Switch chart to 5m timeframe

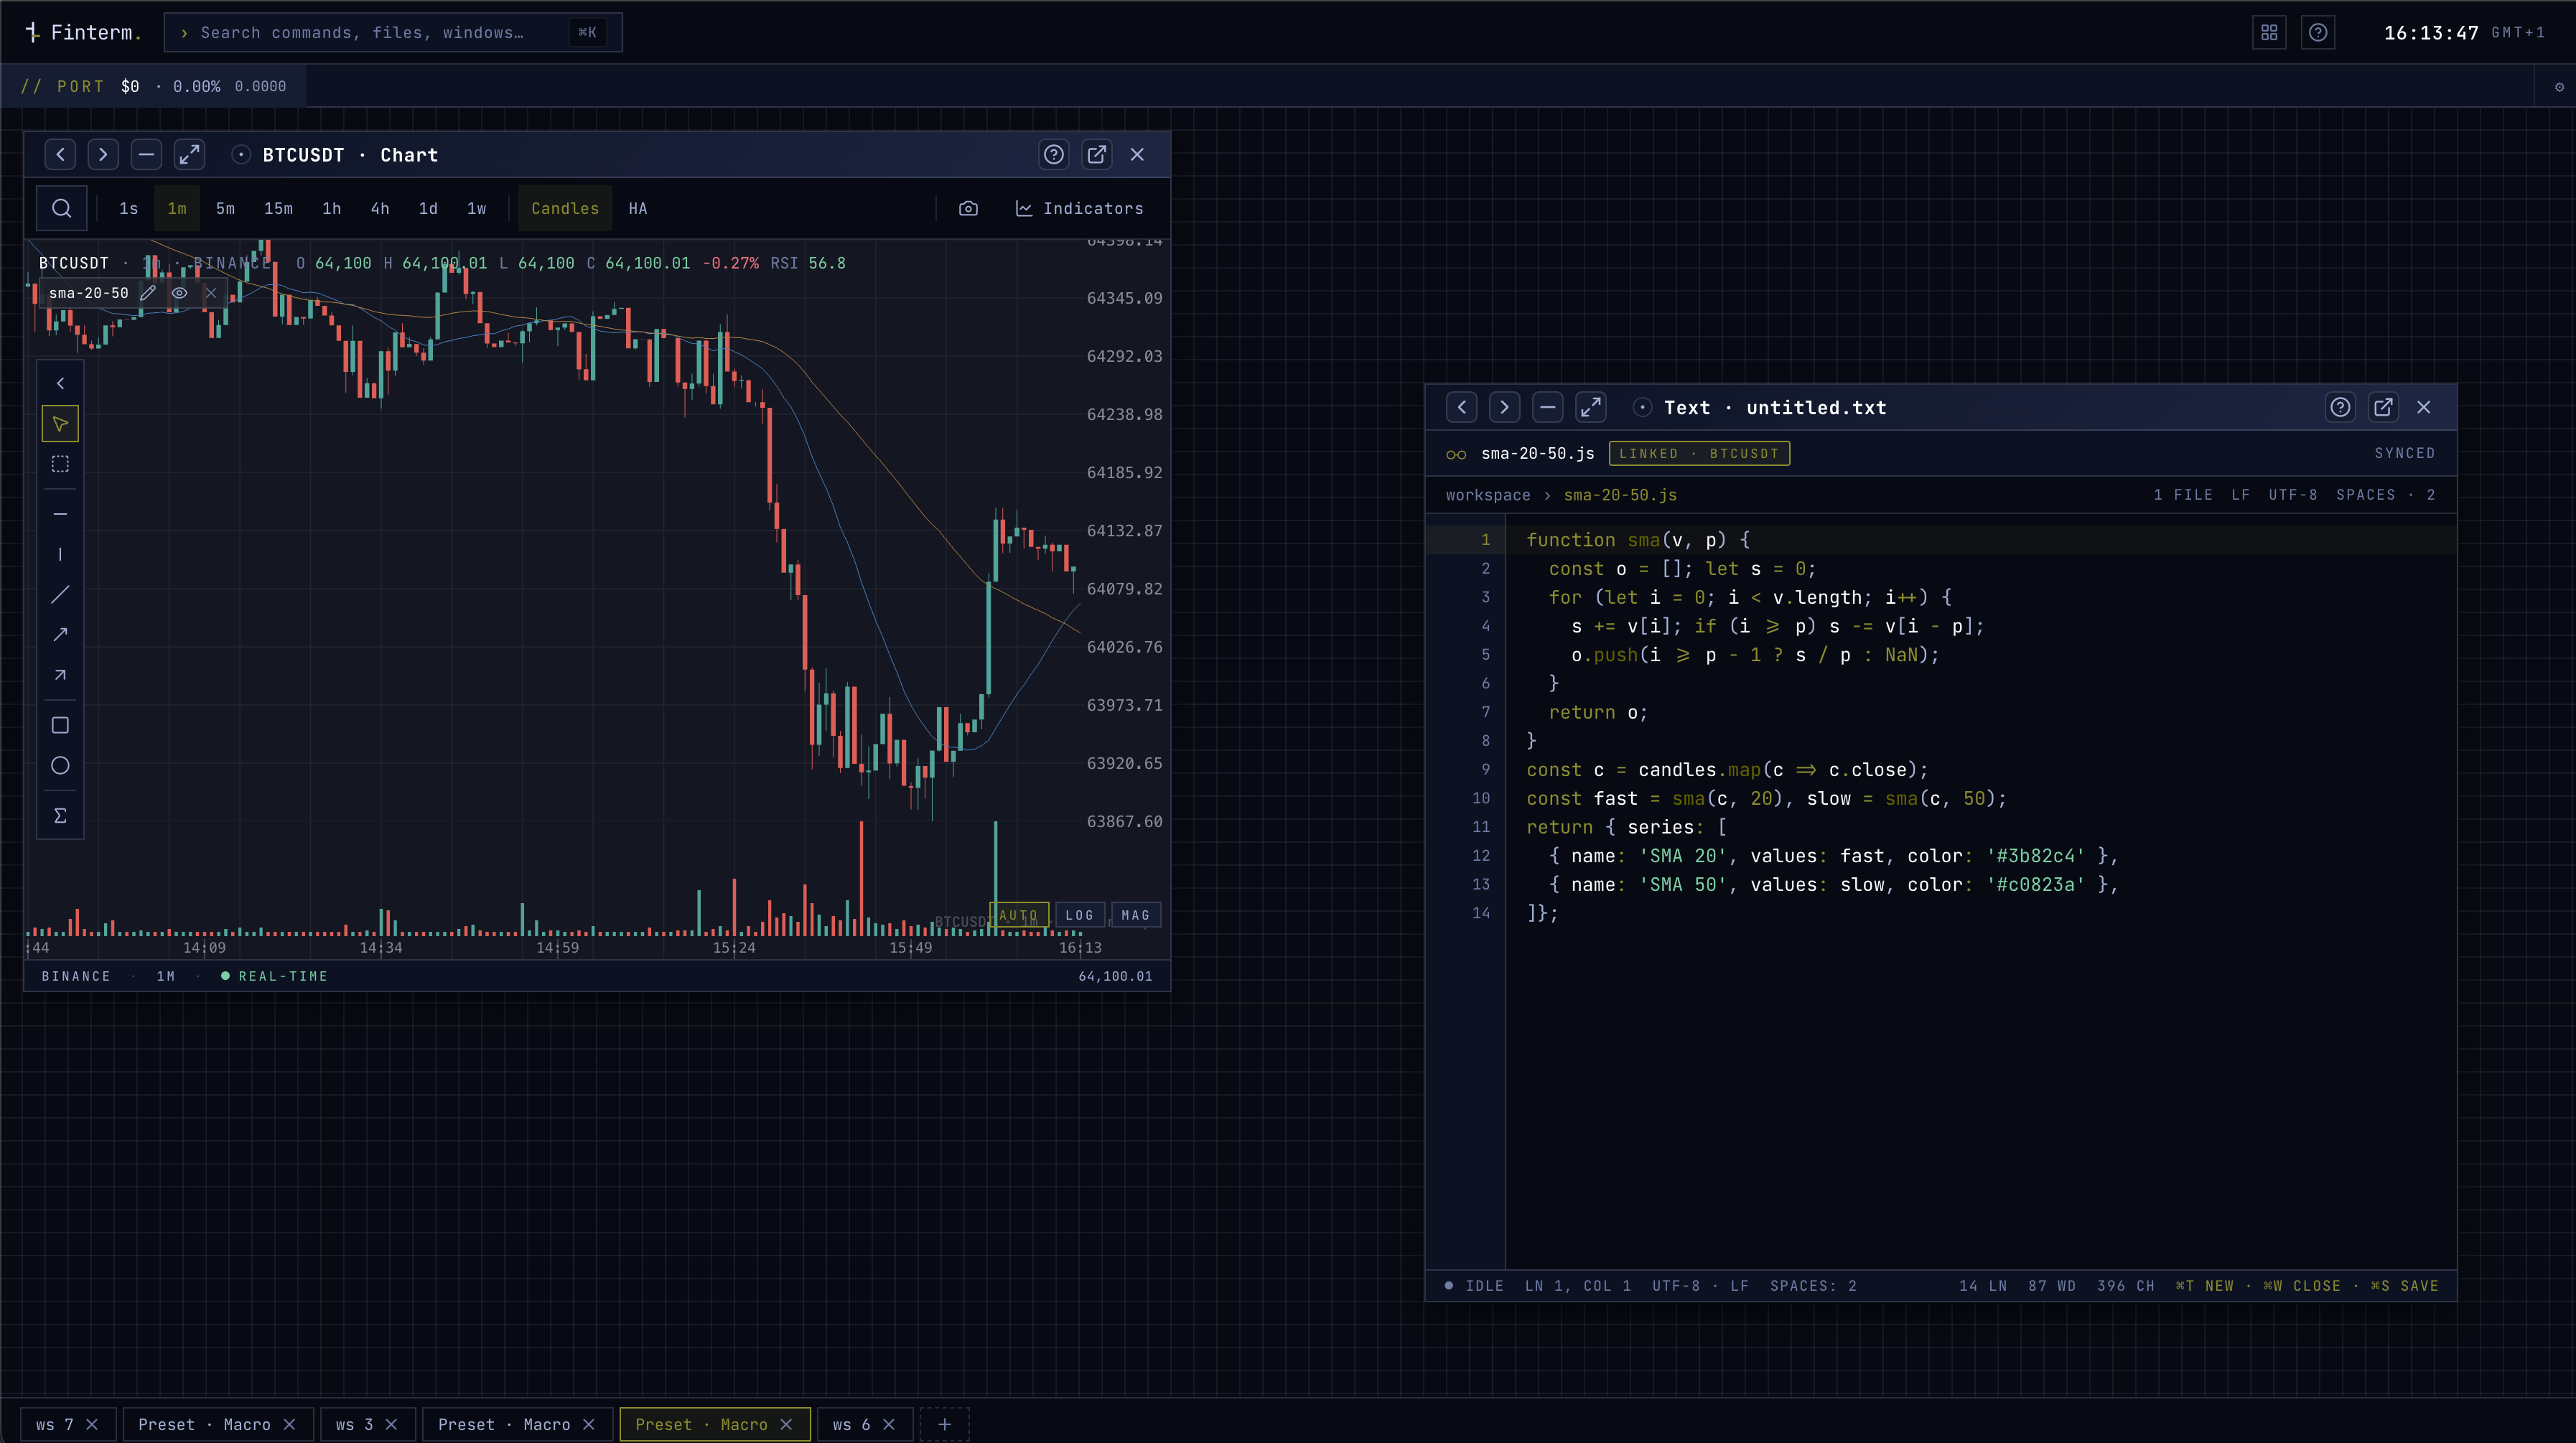[225, 208]
